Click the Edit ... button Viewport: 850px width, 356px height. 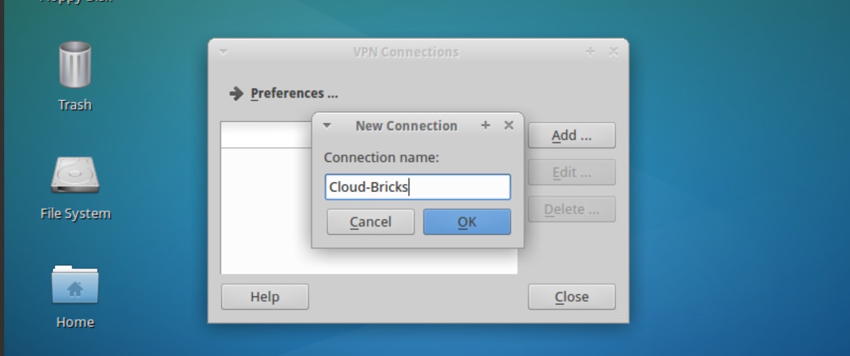572,172
